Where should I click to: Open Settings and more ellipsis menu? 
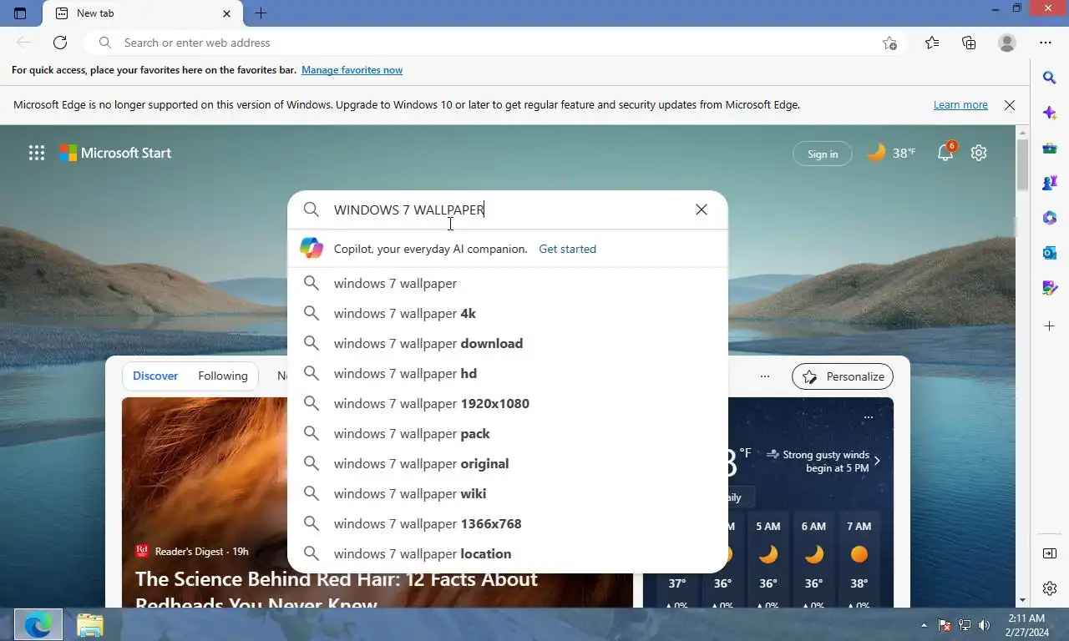click(1046, 43)
